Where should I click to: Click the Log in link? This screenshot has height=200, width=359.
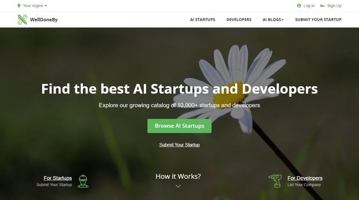(x=309, y=6)
